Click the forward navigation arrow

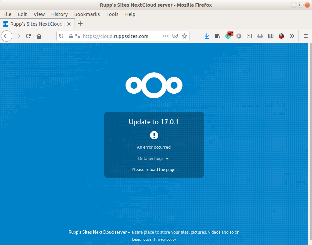pyautogui.click(x=18, y=36)
